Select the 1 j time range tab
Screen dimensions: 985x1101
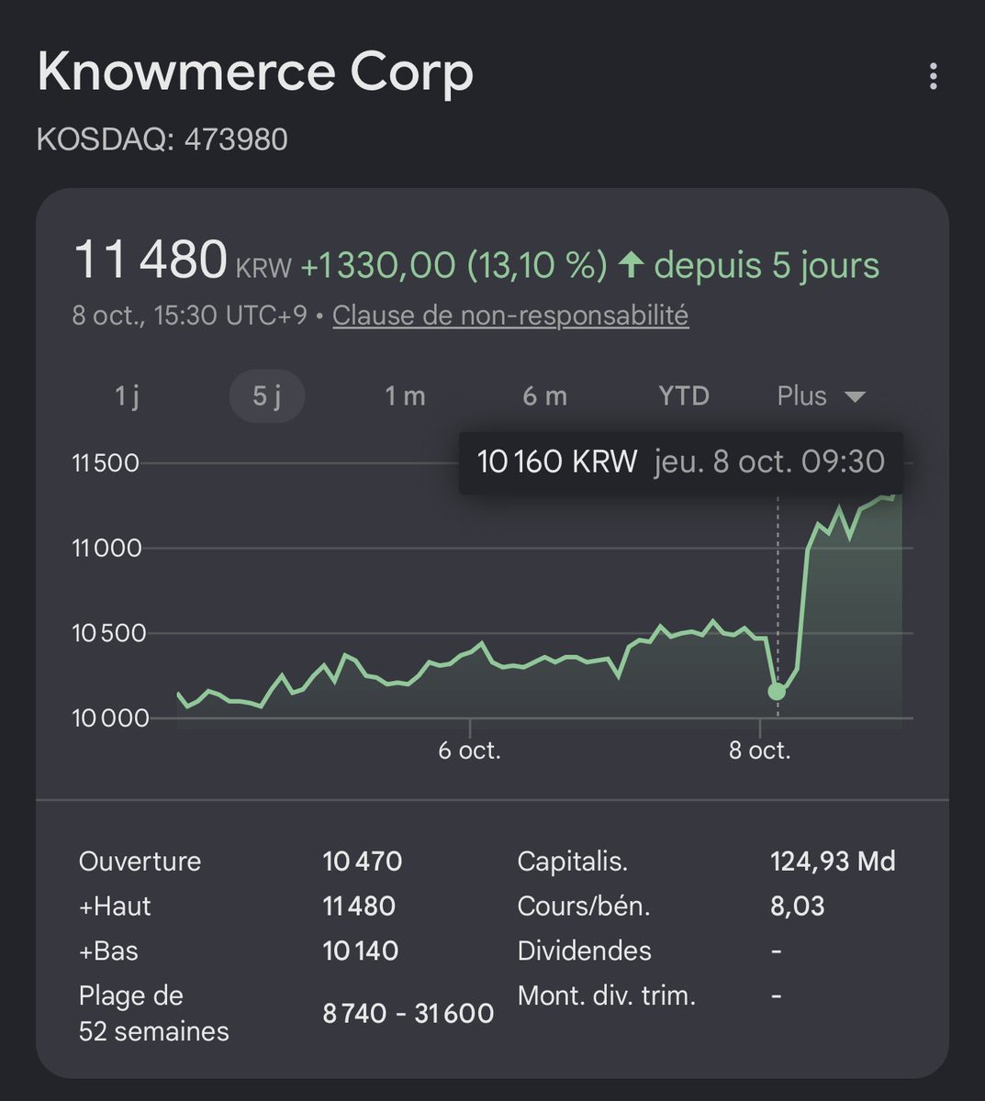point(127,396)
